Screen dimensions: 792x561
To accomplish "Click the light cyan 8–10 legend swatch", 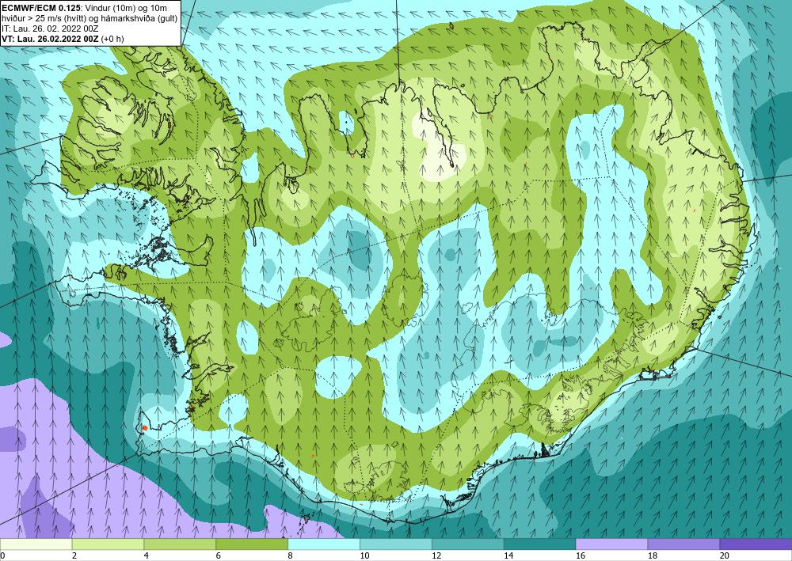I will [324, 544].
